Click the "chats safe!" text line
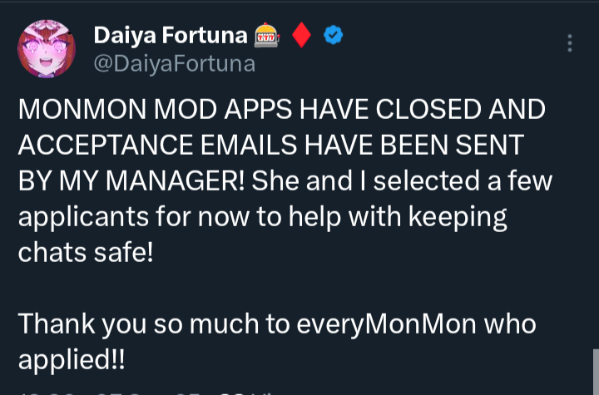 [86, 251]
